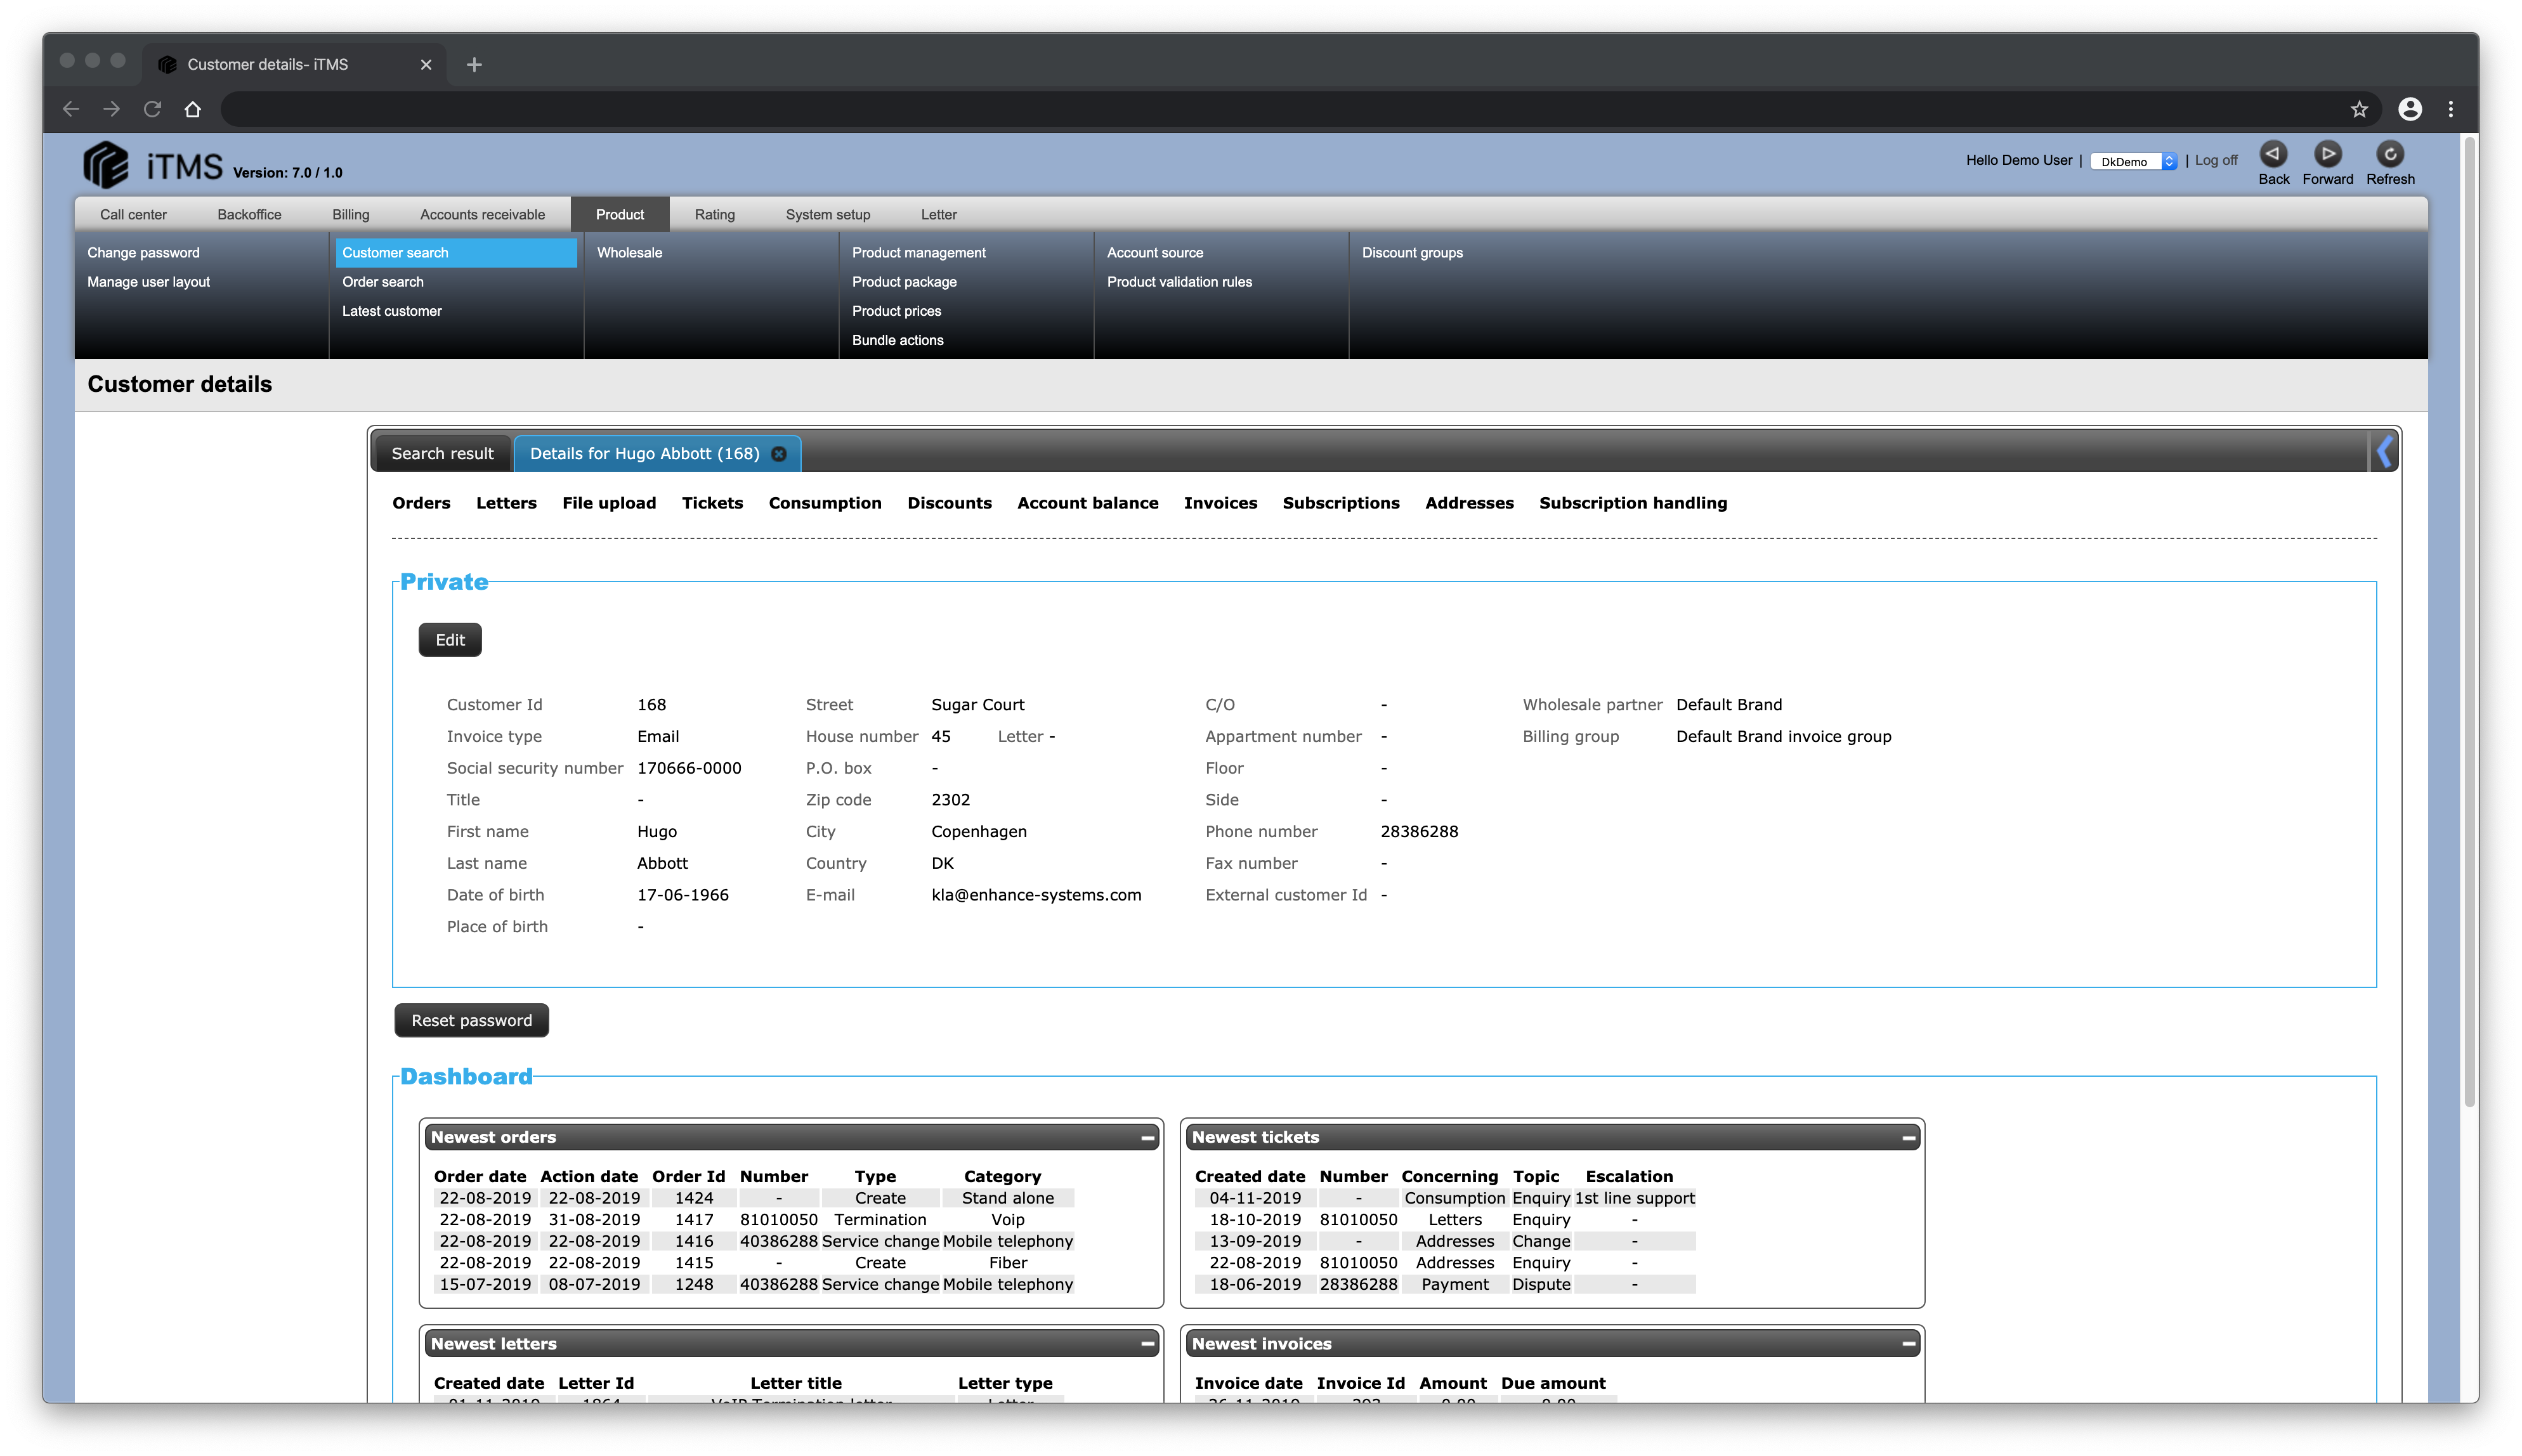2522x1456 pixels.
Task: Open the Account balance section
Action: [1087, 503]
